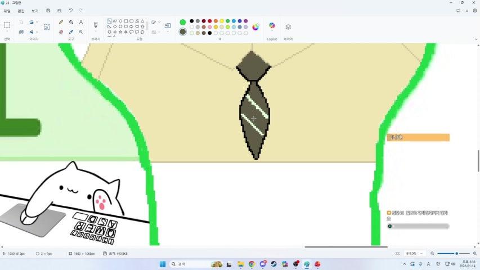This screenshot has width=480, height=270.
Task: Pick the red palette color
Action: 210,21
